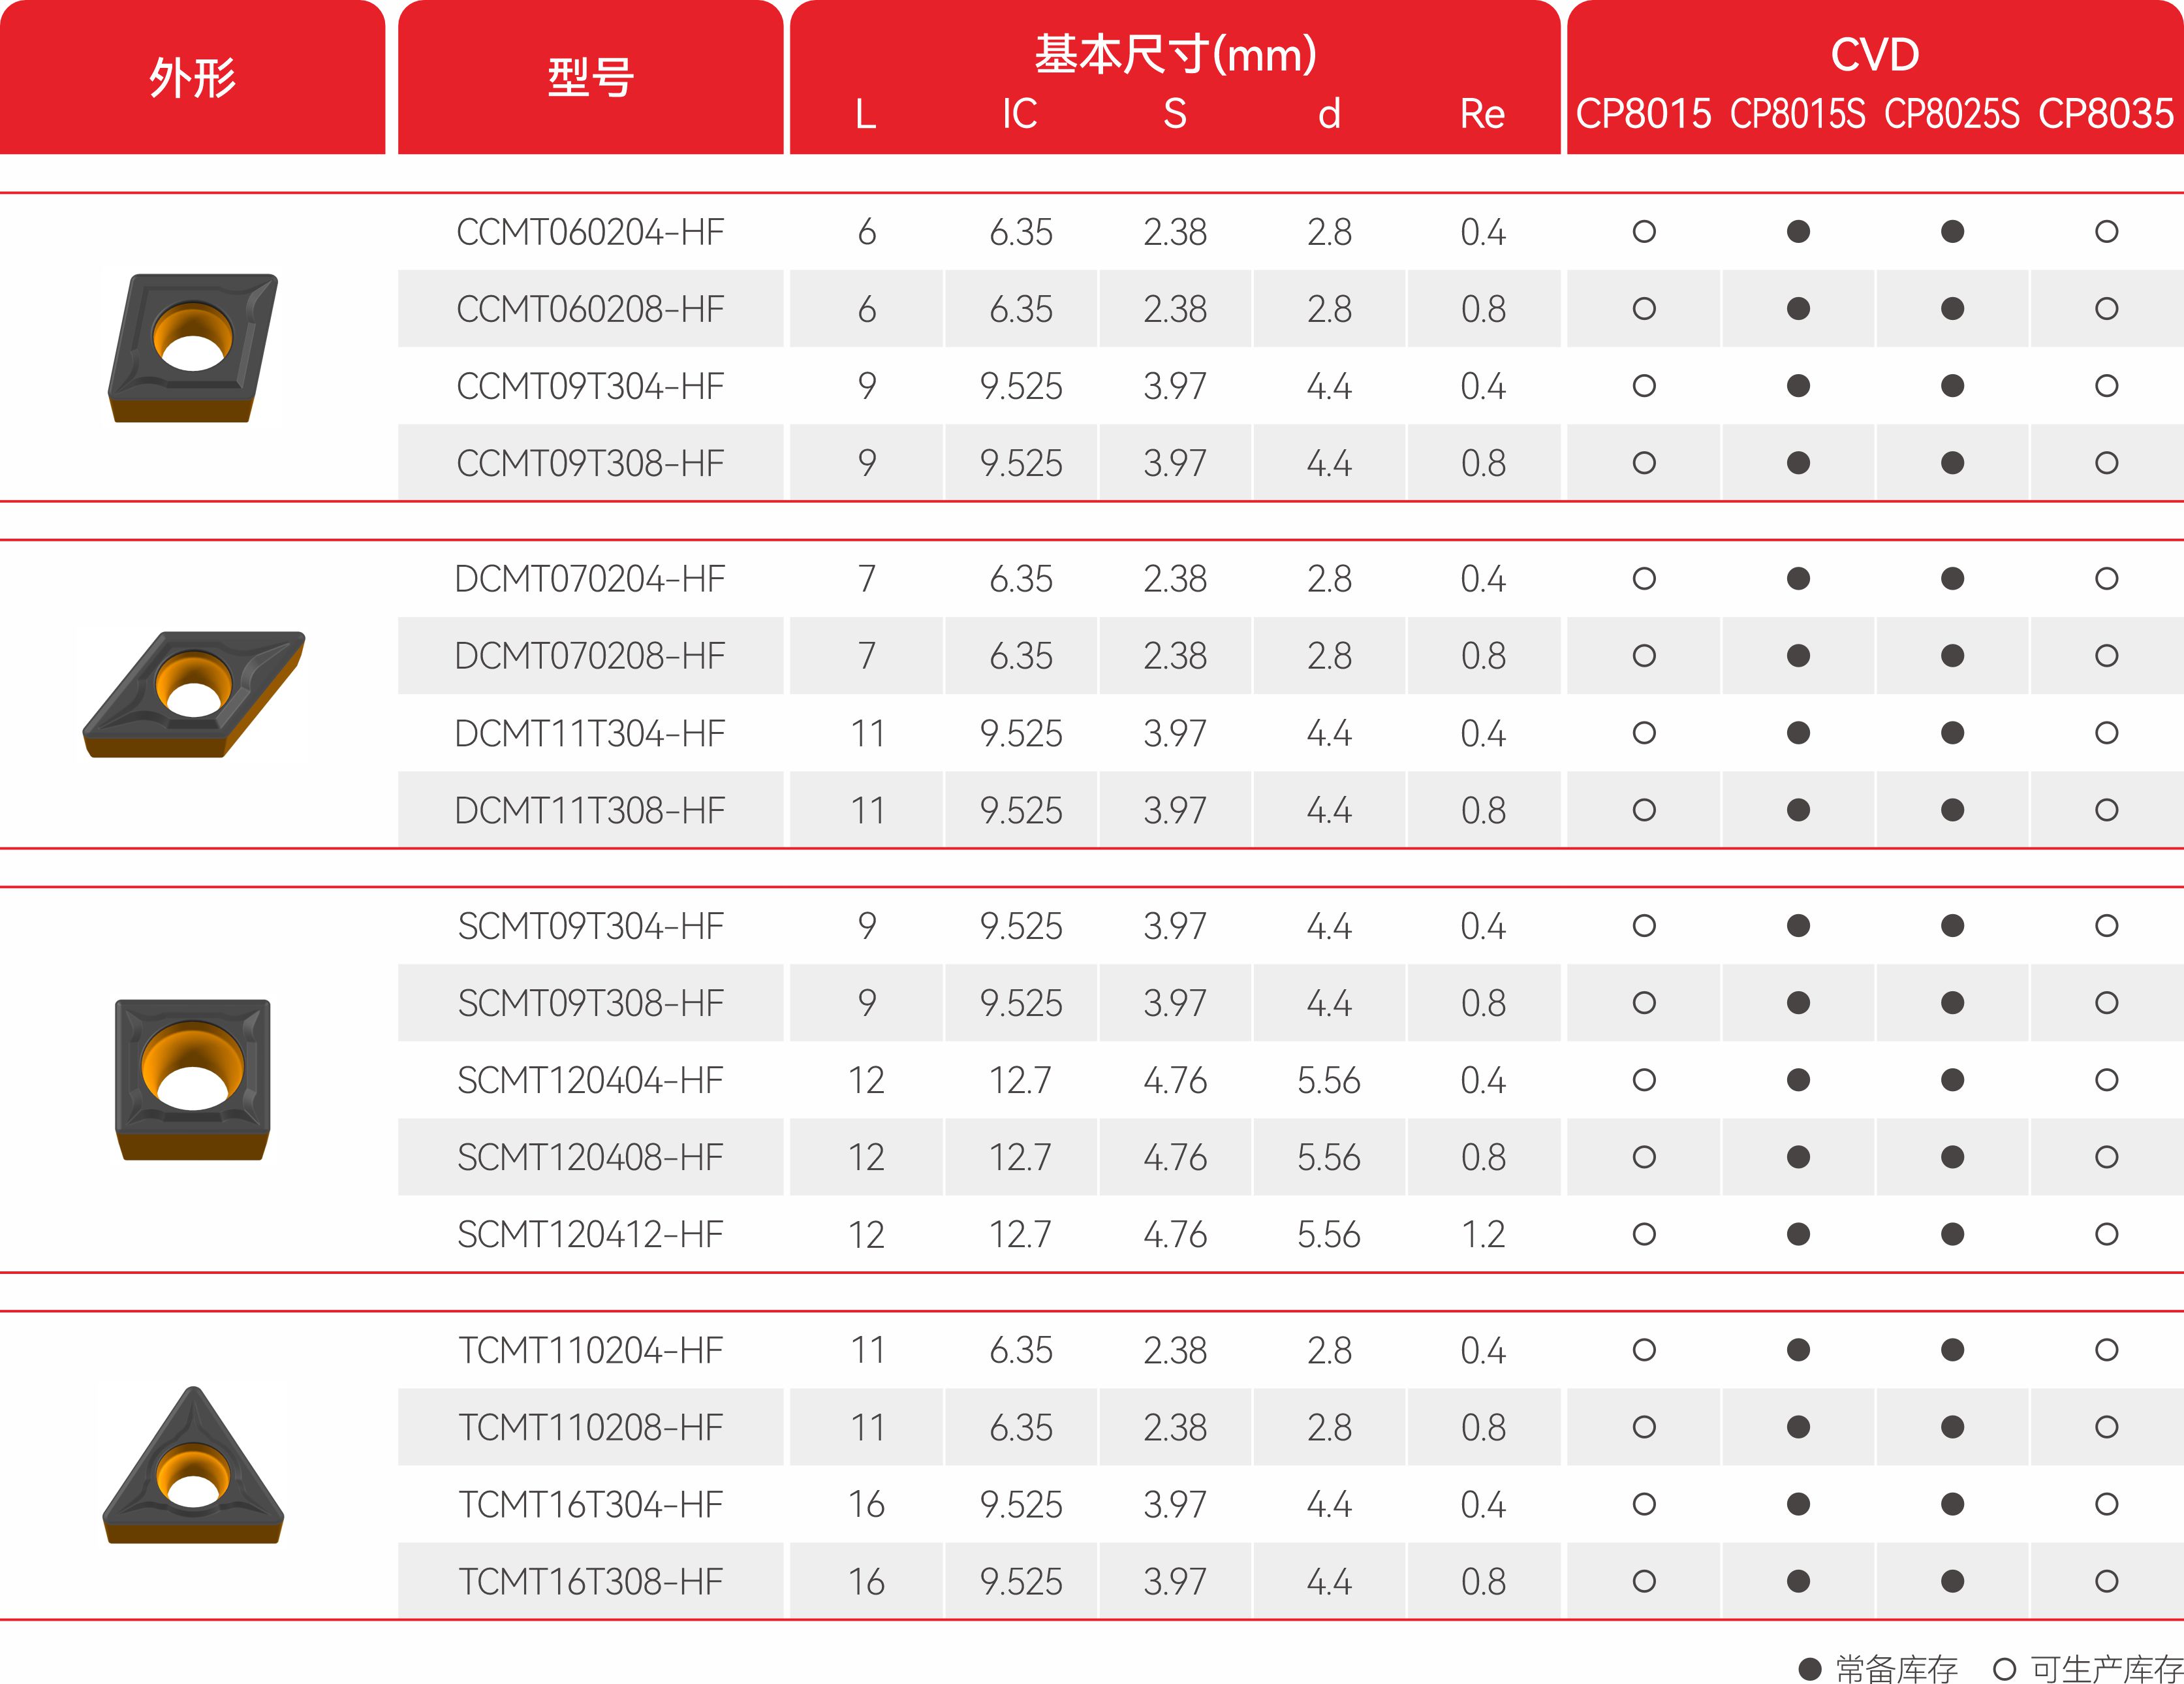Click the filled CP8025S dot for DCMT070204-HF
Image resolution: width=2184 pixels, height=1684 pixels.
click(1952, 579)
